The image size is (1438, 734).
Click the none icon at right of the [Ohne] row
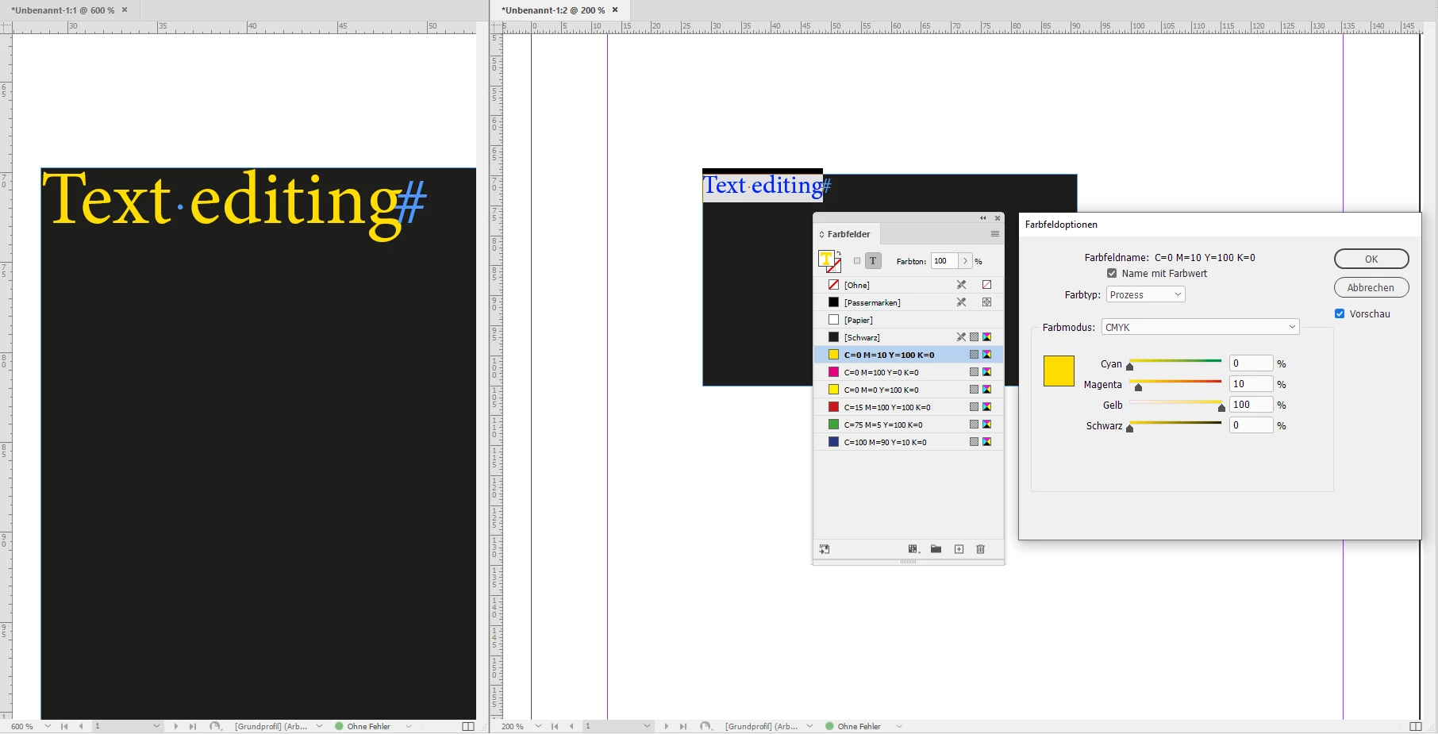pyautogui.click(x=987, y=285)
